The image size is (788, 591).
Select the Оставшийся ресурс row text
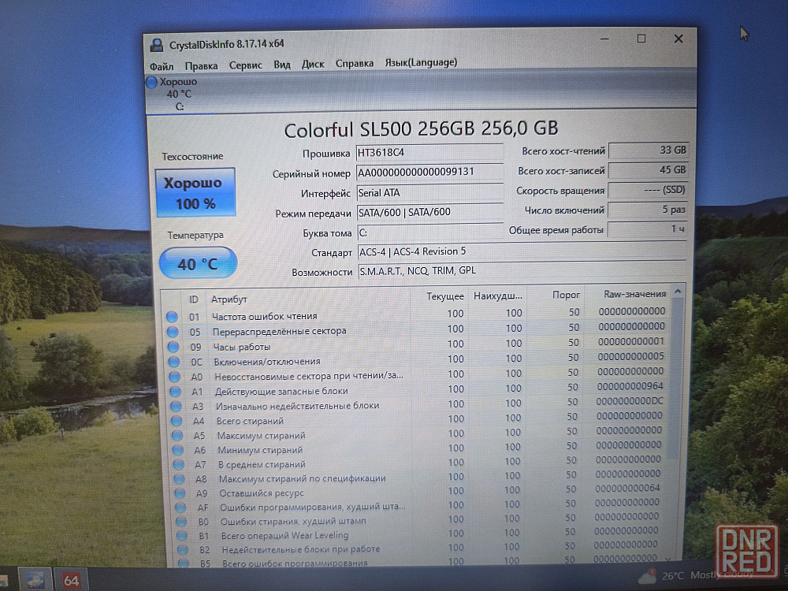[x=262, y=493]
